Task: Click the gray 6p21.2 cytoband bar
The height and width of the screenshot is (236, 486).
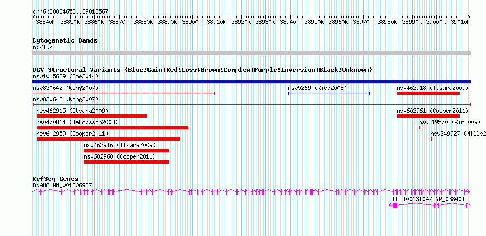Action: coord(251,53)
